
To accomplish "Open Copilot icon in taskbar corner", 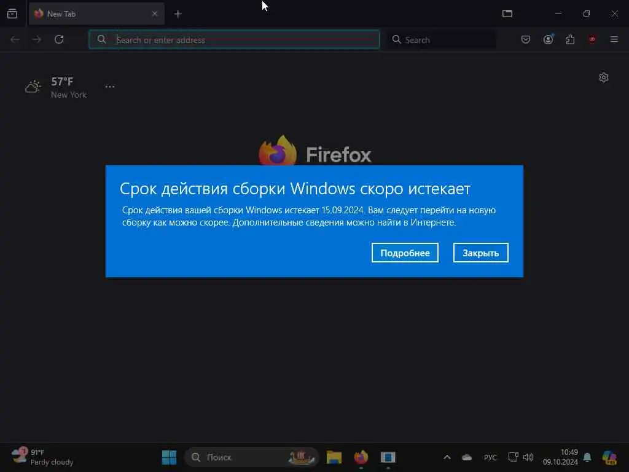I will coord(609,457).
